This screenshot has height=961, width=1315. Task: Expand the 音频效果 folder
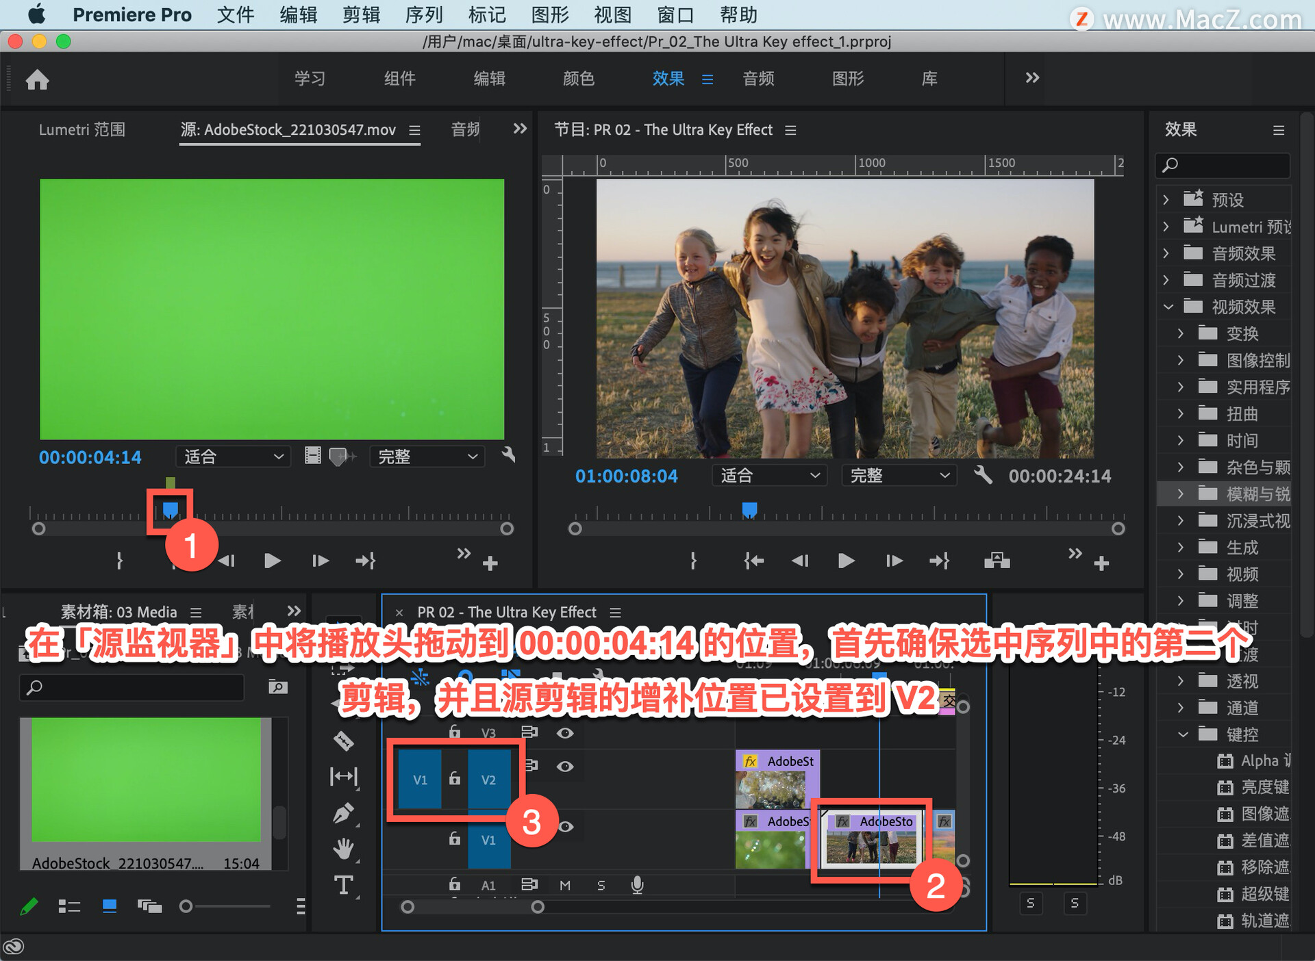[x=1166, y=253]
